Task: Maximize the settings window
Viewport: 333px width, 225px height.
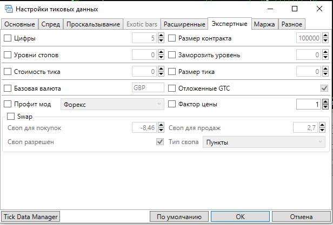Action: coord(295,9)
